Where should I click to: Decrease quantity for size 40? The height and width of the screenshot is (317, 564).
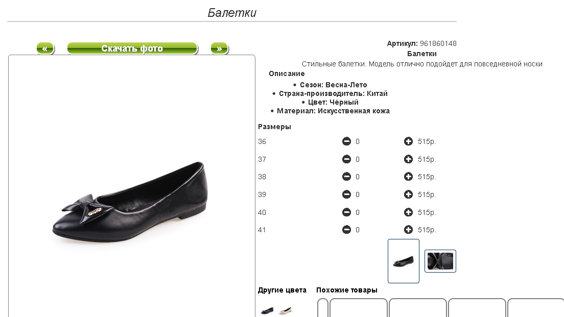click(x=346, y=212)
